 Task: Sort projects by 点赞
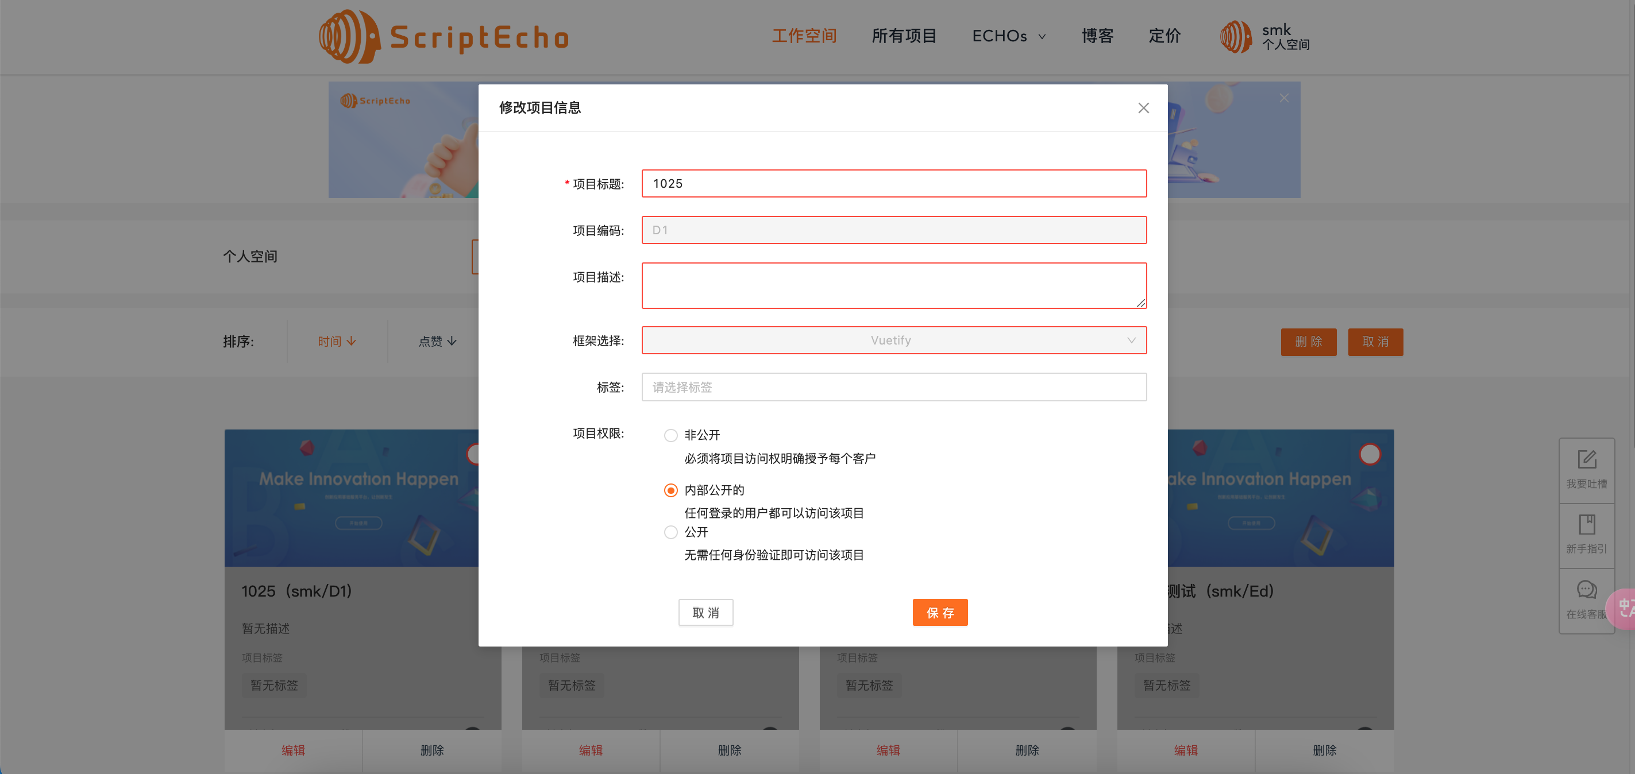tap(437, 341)
